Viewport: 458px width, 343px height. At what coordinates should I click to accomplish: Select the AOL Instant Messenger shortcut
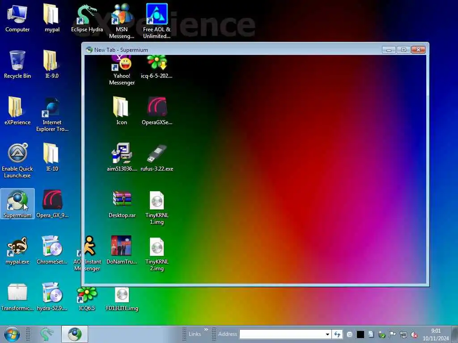pyautogui.click(x=87, y=254)
